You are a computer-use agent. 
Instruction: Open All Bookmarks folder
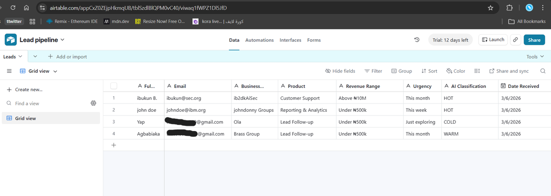point(527,22)
